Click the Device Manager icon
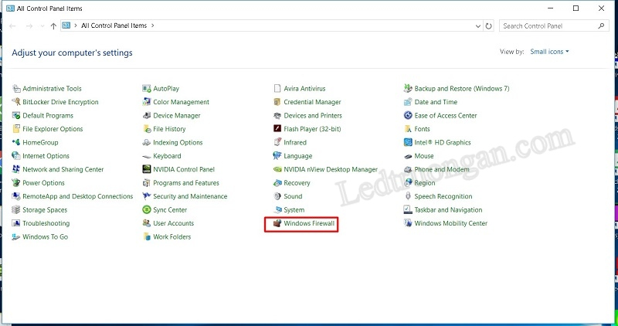This screenshot has height=326, width=618. coord(147,116)
